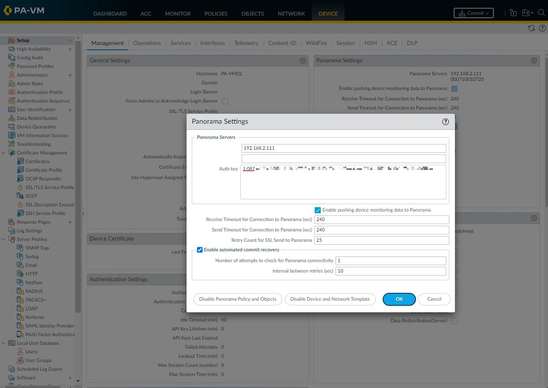
Task: Switch to the Operations tab
Action: [x=147, y=43]
